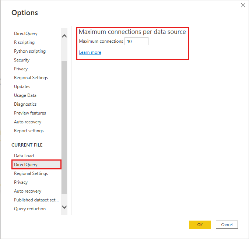Switch to the Diagnostics section
Viewport: 249px width, 239px height.
[x=25, y=104]
